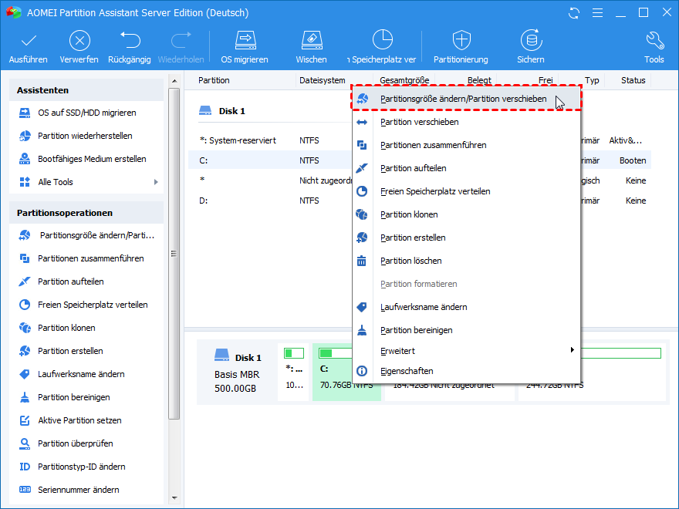The width and height of the screenshot is (679, 509).
Task: Open the hamburger menu in title bar
Action: coord(597,13)
